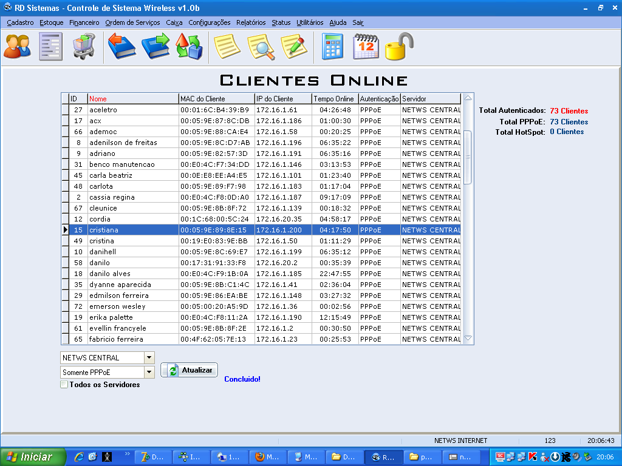
Task: Switch to RD Sistemas taskbar button
Action: click(383, 457)
